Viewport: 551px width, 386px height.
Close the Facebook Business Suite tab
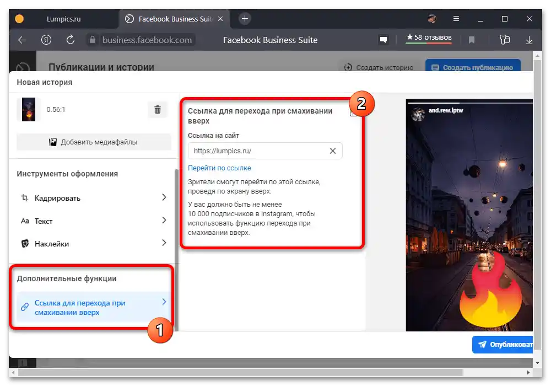pos(220,19)
